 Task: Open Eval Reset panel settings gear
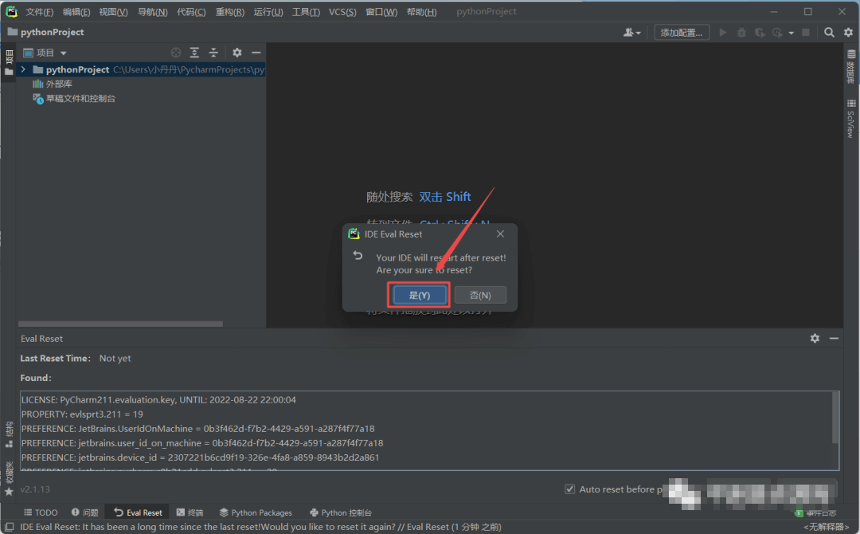(x=815, y=338)
